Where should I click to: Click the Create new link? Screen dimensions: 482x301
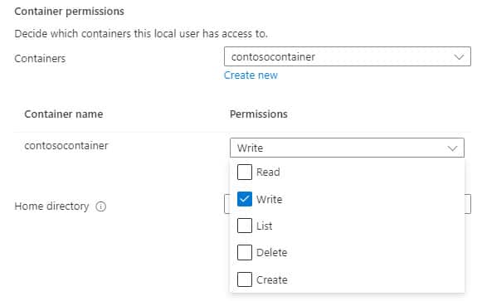point(251,75)
